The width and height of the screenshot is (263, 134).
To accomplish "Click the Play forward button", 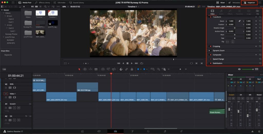I will tap(132, 63).
